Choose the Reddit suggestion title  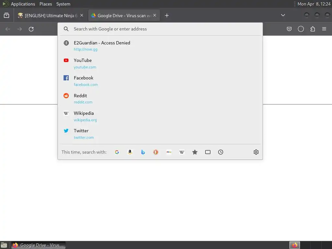tap(80, 96)
